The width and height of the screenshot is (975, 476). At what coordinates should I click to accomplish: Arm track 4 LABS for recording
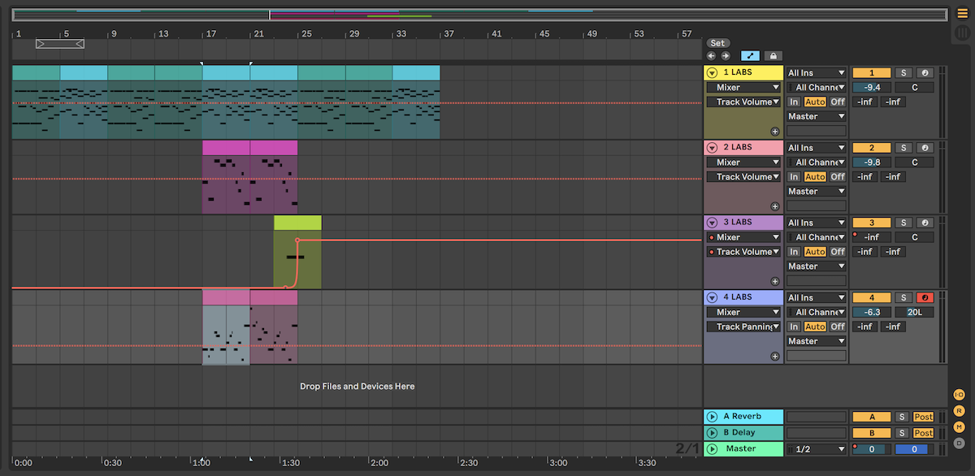pyautogui.click(x=925, y=297)
